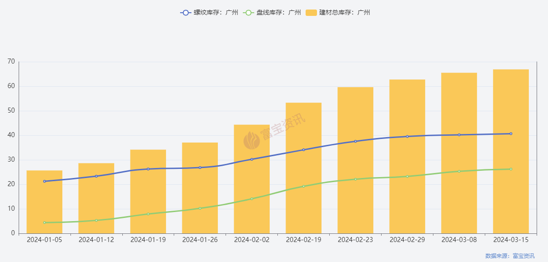Viewport: 548px width, 262px height.
Task: Toggle the 建材总库存：广州 legend series
Action: pos(337,13)
